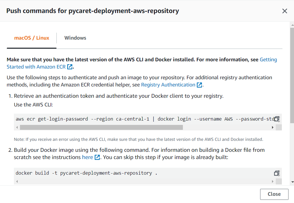Click the dialog scroll down arrow
The height and width of the screenshot is (203, 294).
pyautogui.click(x=292, y=182)
